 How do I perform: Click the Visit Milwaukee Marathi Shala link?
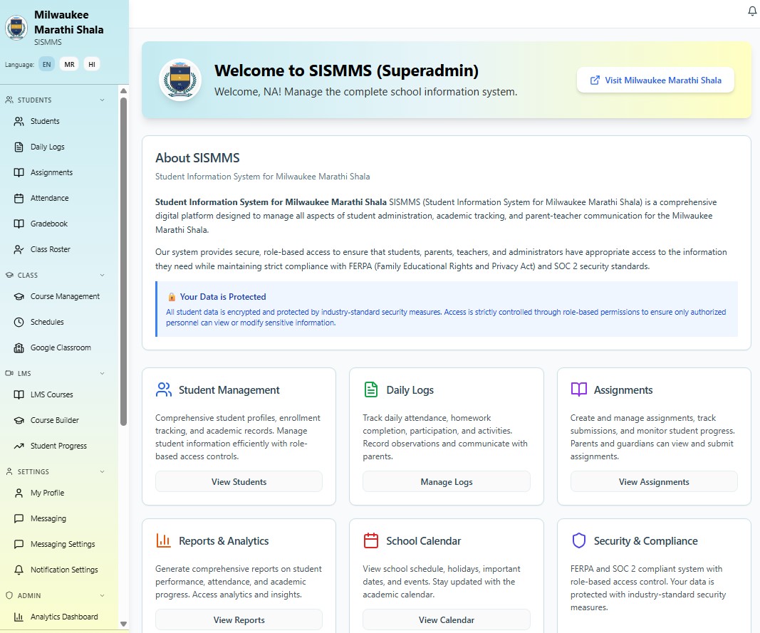655,80
